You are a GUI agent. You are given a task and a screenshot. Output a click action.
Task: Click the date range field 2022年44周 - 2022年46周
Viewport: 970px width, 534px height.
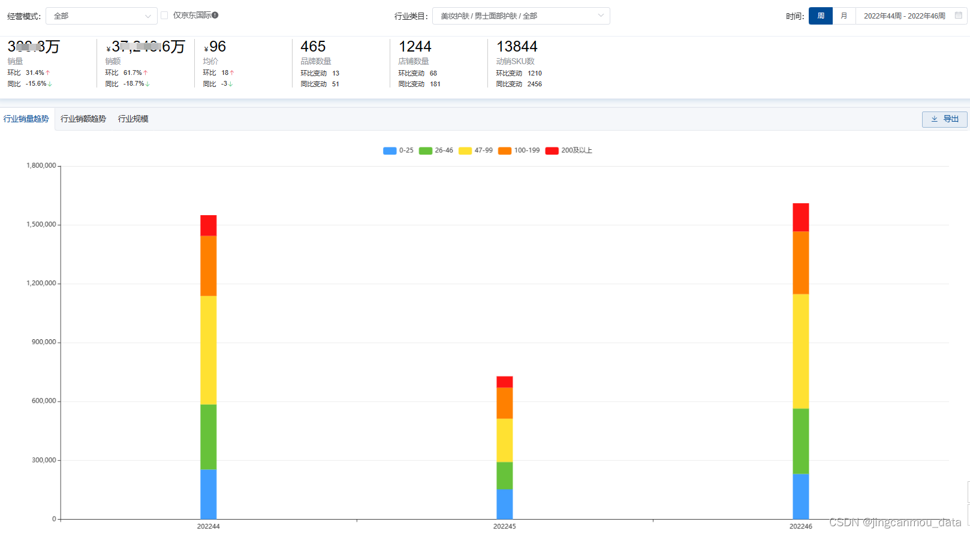(x=911, y=16)
